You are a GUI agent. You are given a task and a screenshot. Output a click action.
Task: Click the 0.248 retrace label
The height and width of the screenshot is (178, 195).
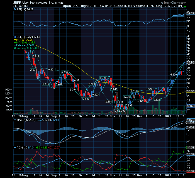tap(114, 89)
